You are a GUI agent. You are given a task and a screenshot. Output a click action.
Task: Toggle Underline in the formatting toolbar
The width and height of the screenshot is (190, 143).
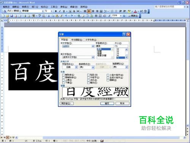coord(64,11)
